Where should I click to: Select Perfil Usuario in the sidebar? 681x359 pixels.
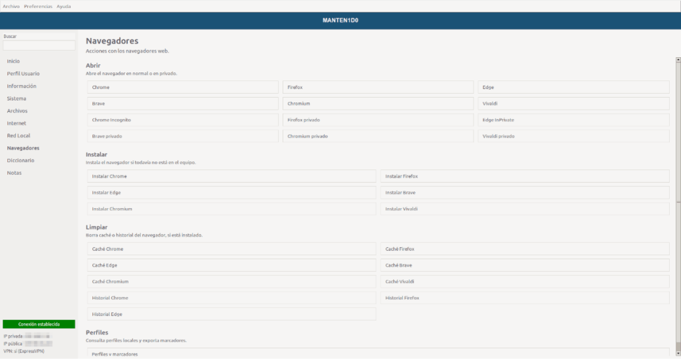click(x=23, y=74)
